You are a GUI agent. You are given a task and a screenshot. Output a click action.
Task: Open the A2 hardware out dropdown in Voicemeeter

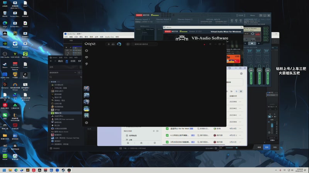click(236, 21)
